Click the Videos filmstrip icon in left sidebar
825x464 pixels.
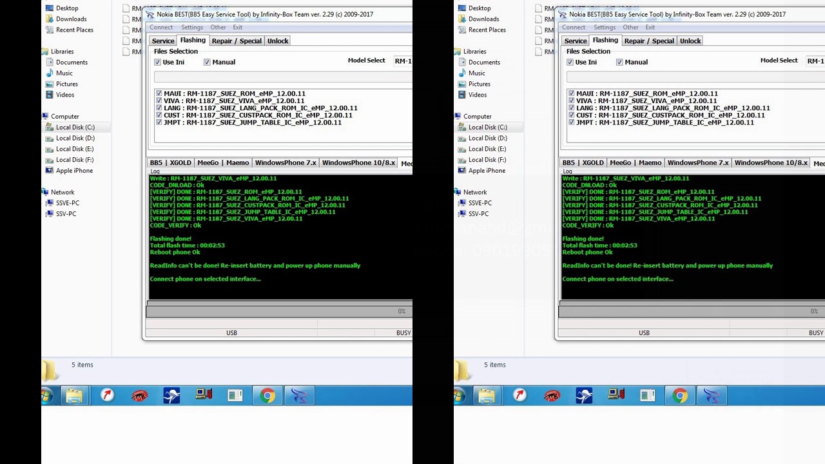[x=50, y=95]
